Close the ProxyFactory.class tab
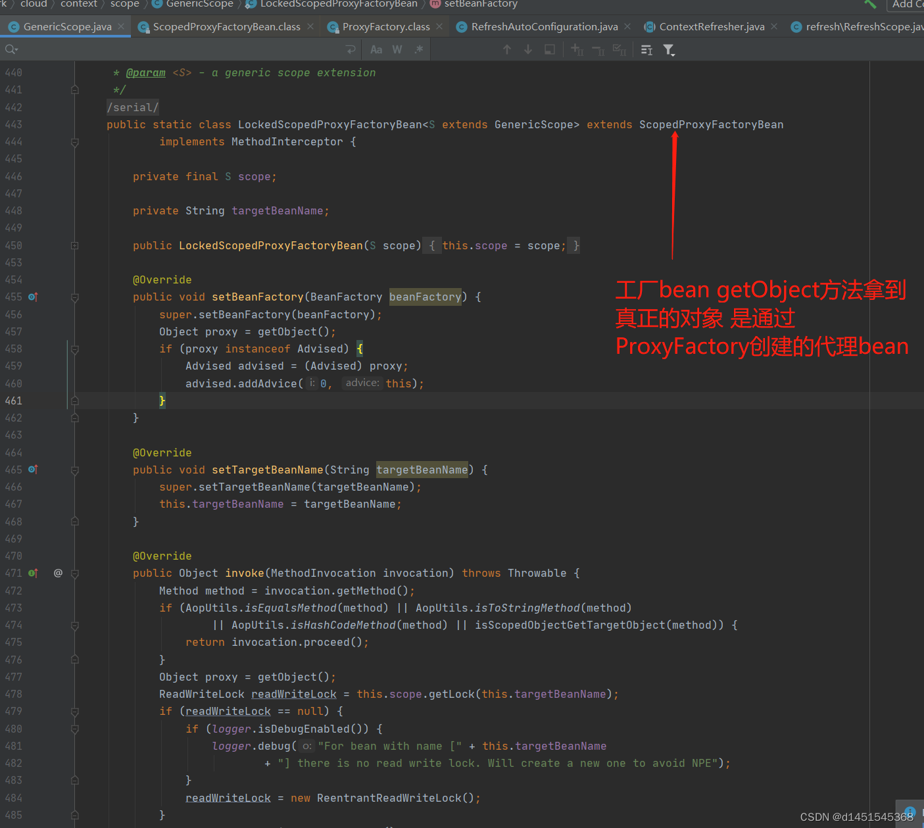This screenshot has width=924, height=828. click(x=439, y=27)
